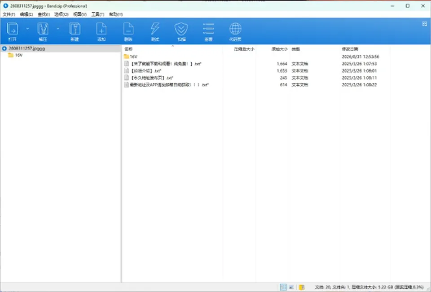The width and height of the screenshot is (431, 292).
Task: Open the Find (查找) menu
Action: [x=44, y=14]
